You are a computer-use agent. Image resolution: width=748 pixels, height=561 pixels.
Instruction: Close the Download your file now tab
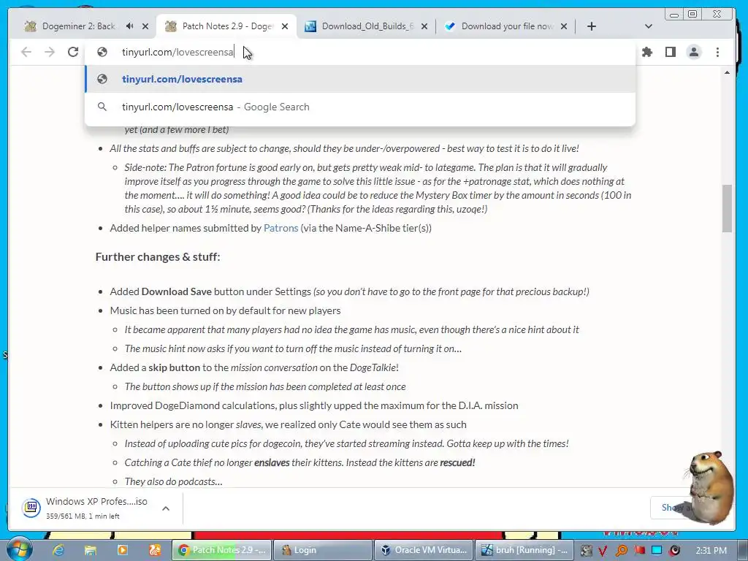[564, 26]
